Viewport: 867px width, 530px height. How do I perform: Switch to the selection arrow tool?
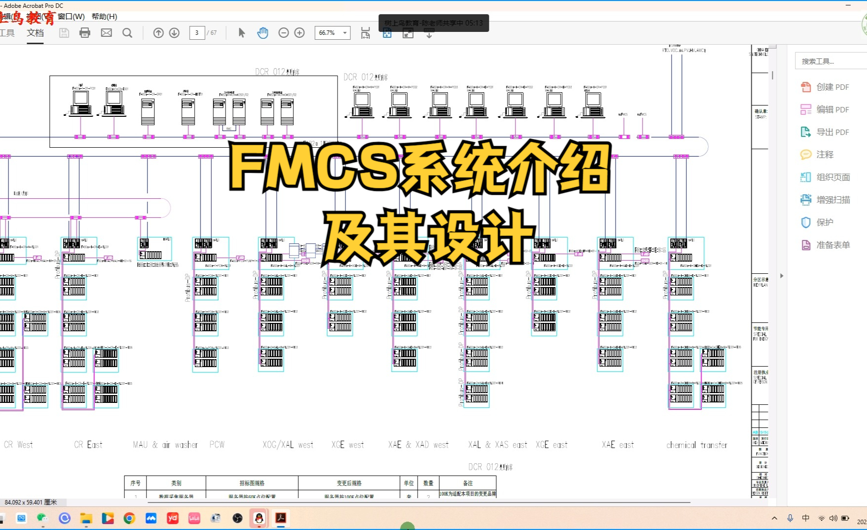241,32
